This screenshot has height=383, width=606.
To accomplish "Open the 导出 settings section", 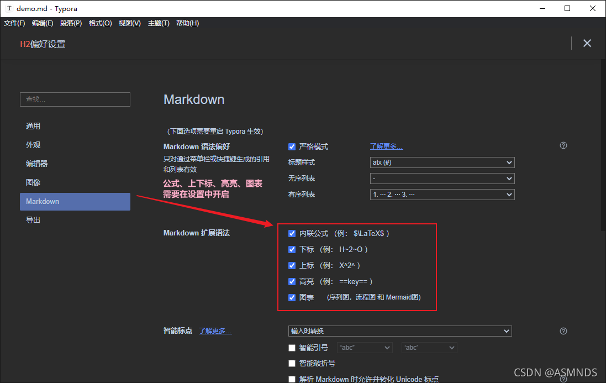I will click(33, 219).
